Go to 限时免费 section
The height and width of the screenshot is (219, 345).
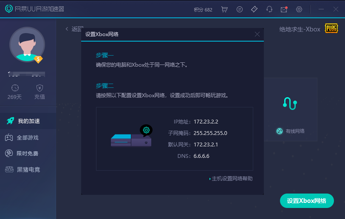pos(28,154)
